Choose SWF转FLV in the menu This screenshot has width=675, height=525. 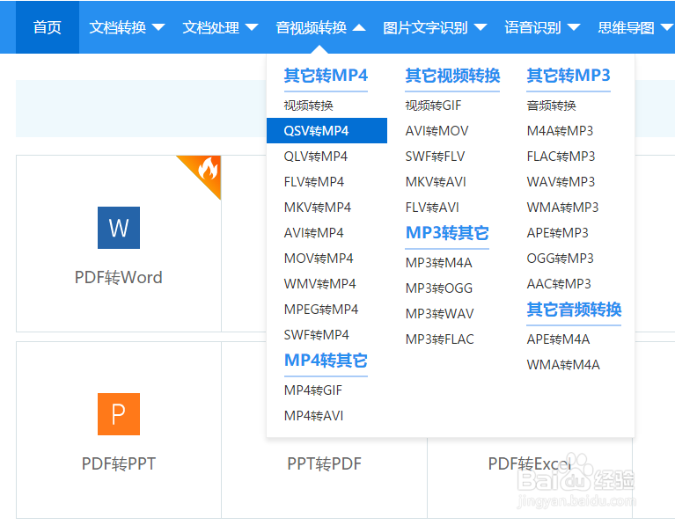tap(436, 157)
